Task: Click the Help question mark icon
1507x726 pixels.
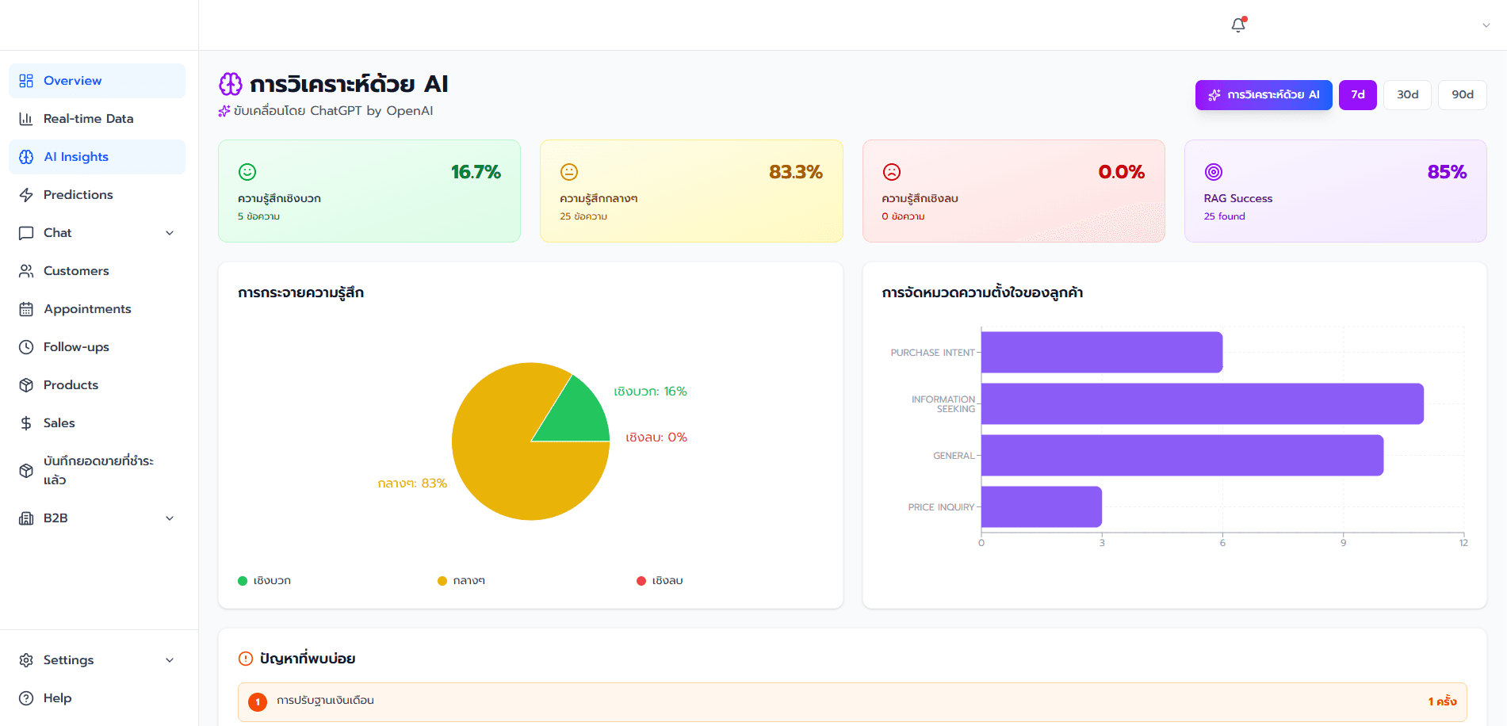Action: tap(26, 698)
